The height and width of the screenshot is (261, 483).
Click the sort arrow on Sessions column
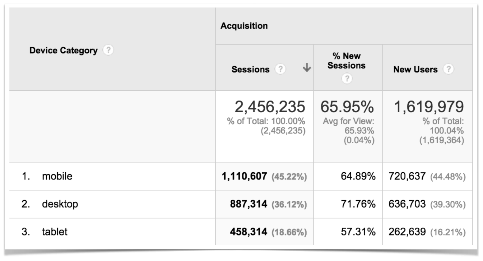coord(307,68)
